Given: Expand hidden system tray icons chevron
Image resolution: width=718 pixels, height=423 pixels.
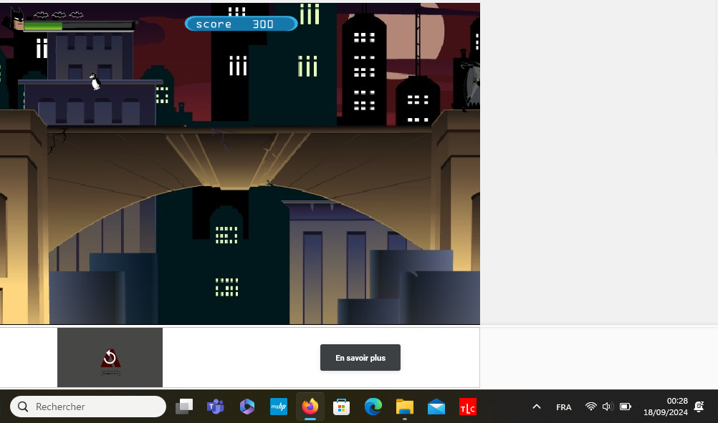Looking at the screenshot, I should click(536, 407).
